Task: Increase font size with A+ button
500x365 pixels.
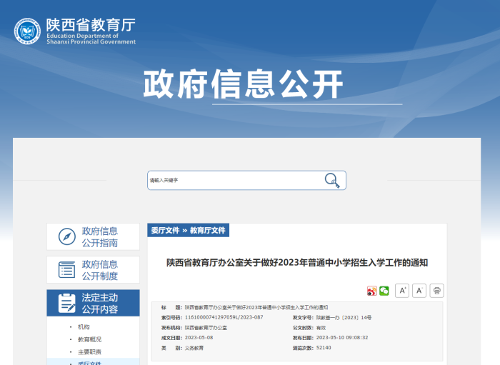Action: pyautogui.click(x=402, y=290)
